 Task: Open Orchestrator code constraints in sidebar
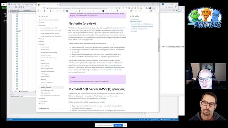(49, 52)
